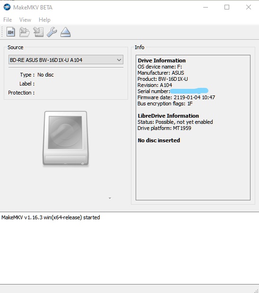Open Preferences via the wrench icon

coord(52,32)
